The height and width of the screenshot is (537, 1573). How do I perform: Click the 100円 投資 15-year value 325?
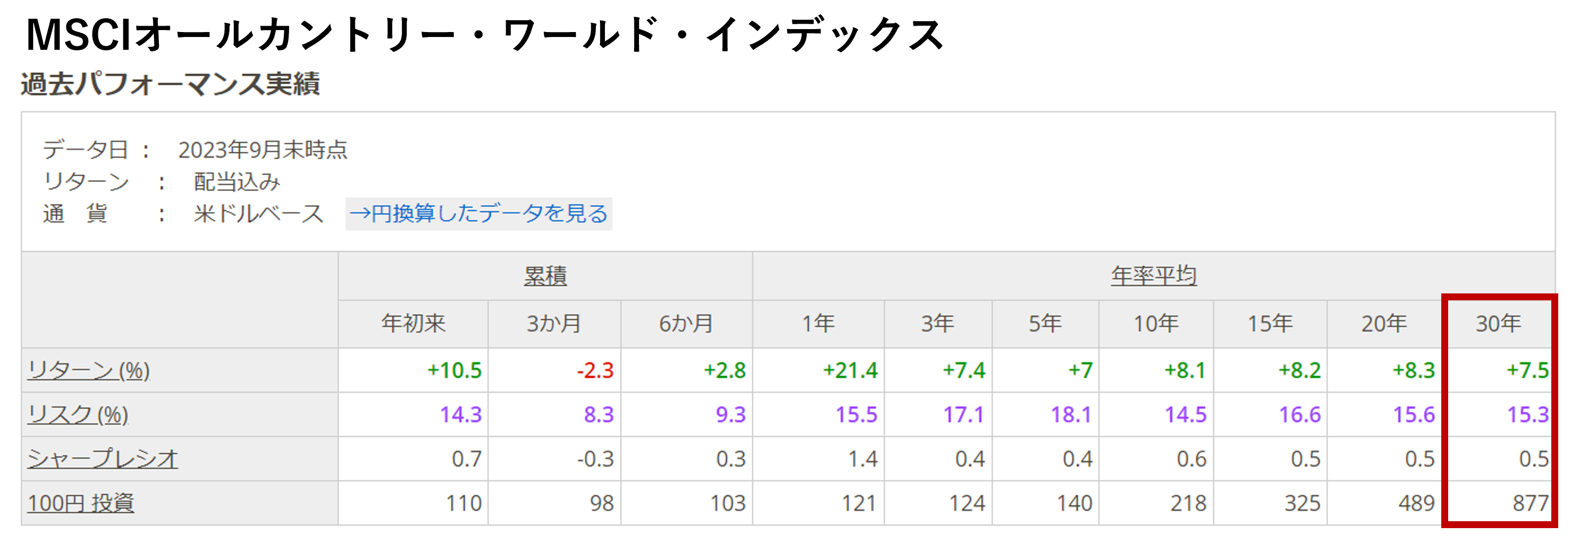point(1303,503)
